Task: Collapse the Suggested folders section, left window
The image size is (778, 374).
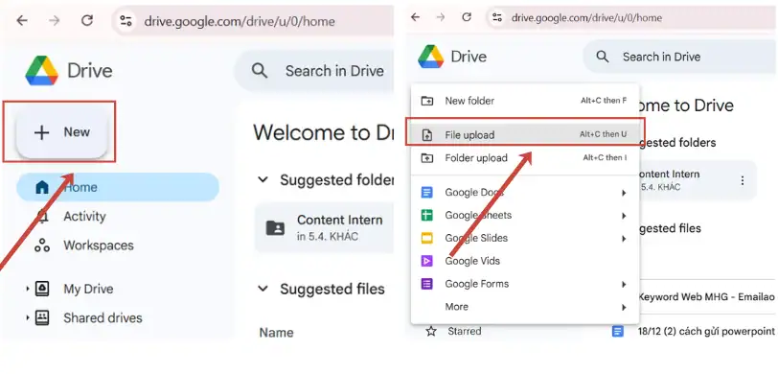Action: tap(263, 179)
